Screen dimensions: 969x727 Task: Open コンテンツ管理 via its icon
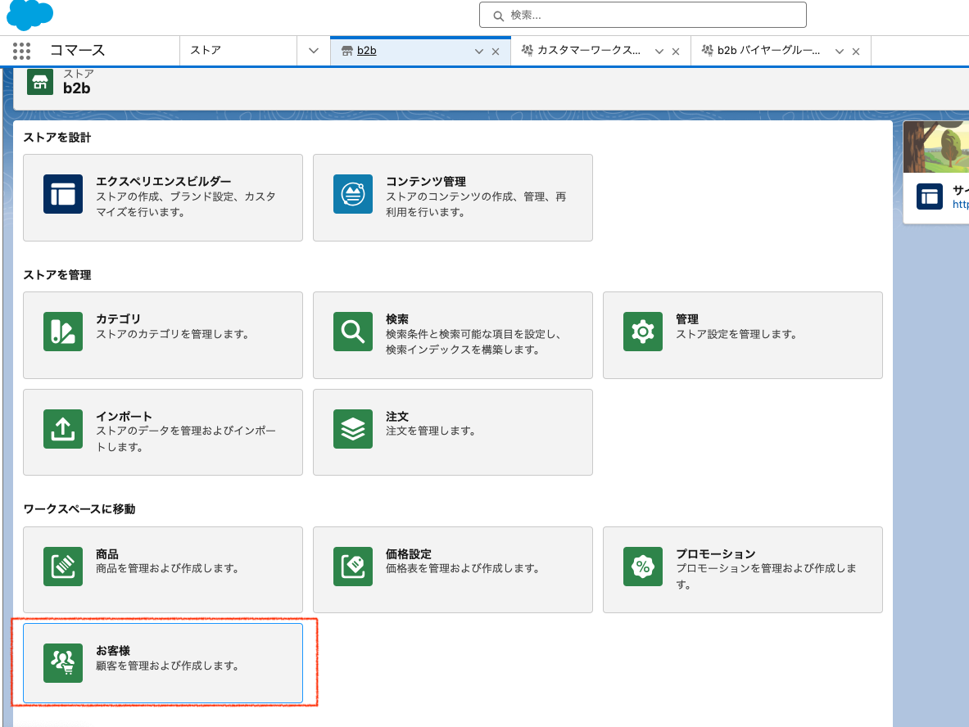pos(352,194)
